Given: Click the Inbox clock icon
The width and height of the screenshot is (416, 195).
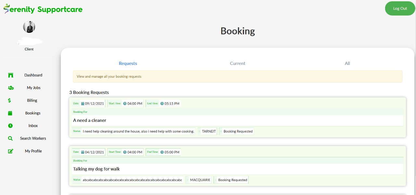Looking at the screenshot, I should point(10,126).
